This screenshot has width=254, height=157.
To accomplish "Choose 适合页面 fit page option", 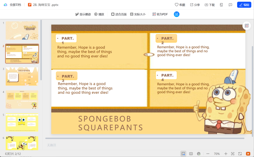I will (x=119, y=14).
